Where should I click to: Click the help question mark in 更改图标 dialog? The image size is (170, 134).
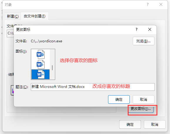pyautogui.click(x=137, y=29)
